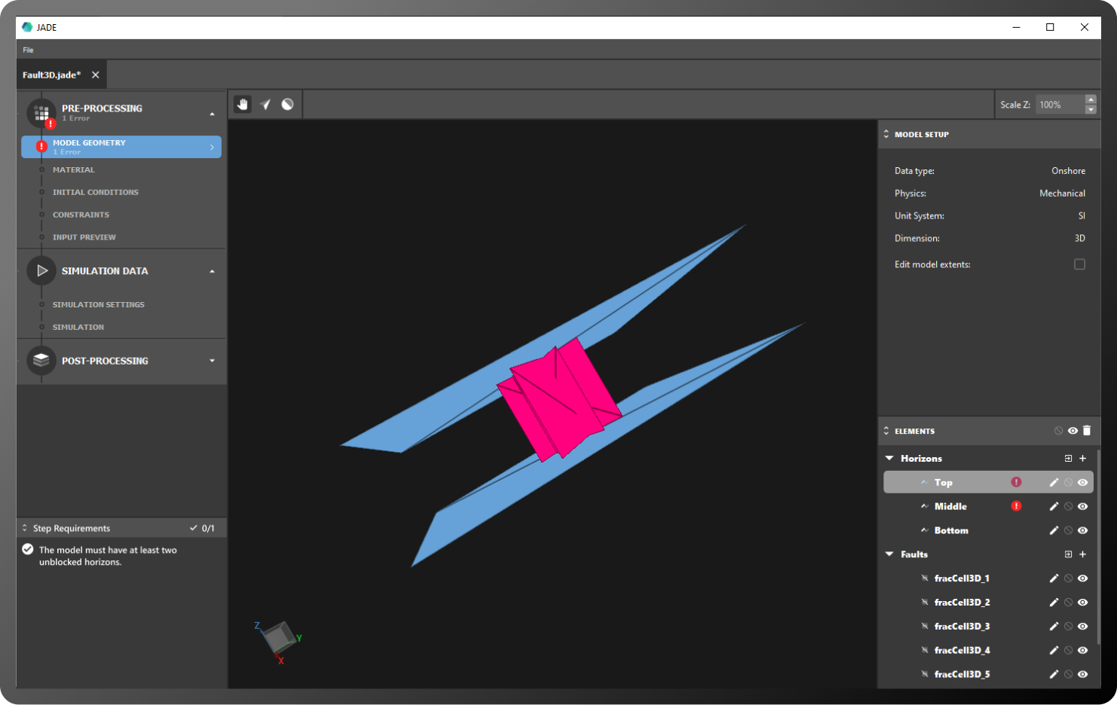Viewport: 1117px width, 705px height.
Task: Collapse the Faults tree group
Action: 889,554
